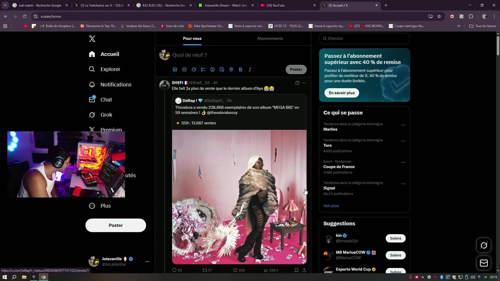Apply italic formatting in composer
This screenshot has height=281, width=500.
(250, 69)
